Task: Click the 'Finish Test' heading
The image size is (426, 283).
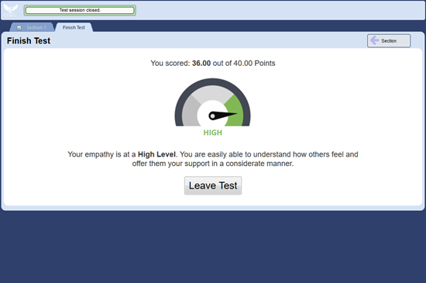Action: (29, 41)
